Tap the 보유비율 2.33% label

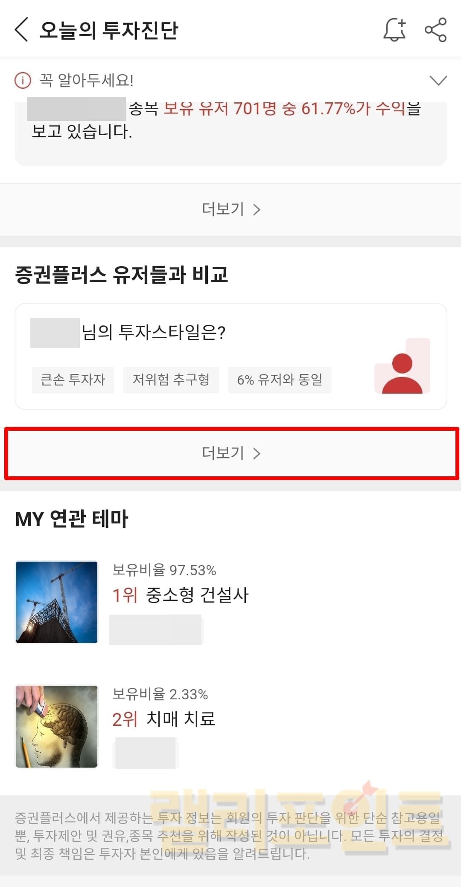click(160, 694)
